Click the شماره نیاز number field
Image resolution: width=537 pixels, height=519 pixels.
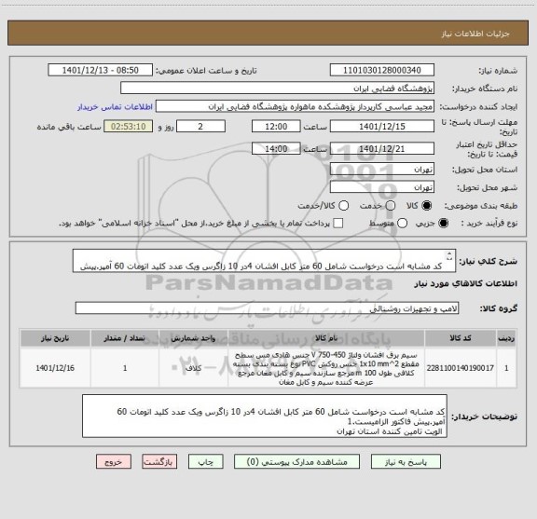coord(382,70)
